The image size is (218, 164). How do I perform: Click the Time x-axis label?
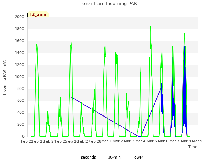[192, 147]
